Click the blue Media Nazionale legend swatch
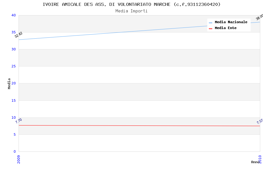 coord(210,23)
